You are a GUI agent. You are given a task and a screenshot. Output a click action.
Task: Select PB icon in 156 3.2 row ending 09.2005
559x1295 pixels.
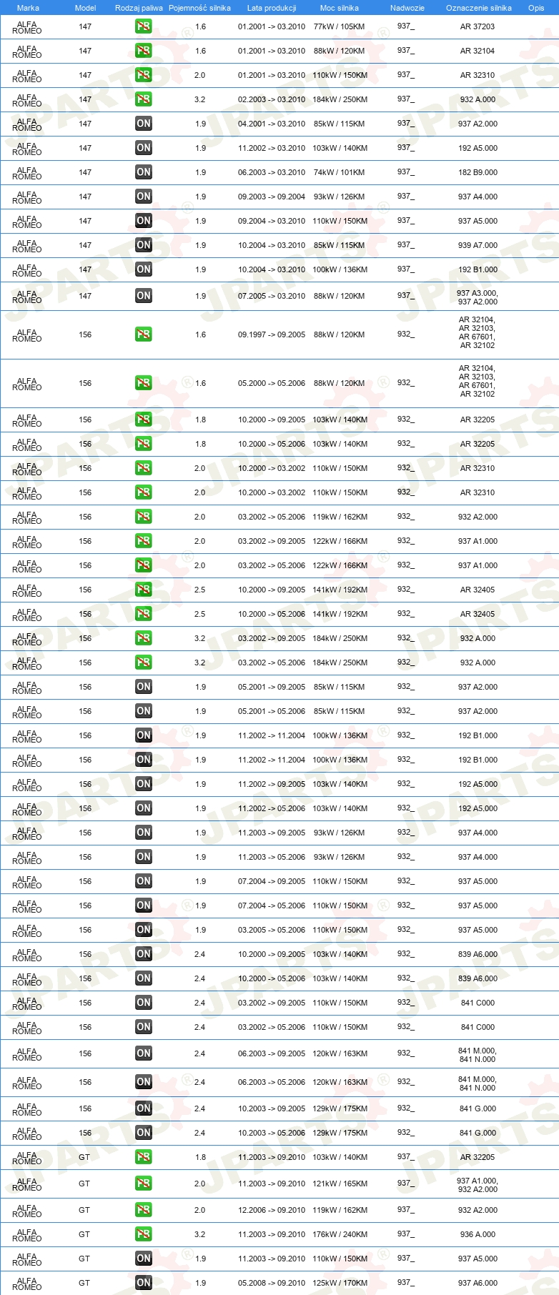(x=144, y=638)
